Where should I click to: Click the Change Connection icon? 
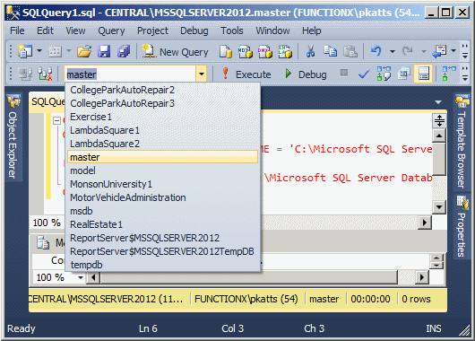pyautogui.click(x=45, y=74)
